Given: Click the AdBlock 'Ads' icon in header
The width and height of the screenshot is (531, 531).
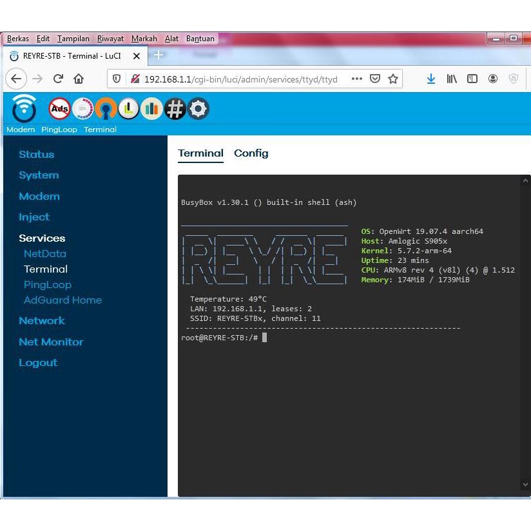Looking at the screenshot, I should [x=60, y=109].
